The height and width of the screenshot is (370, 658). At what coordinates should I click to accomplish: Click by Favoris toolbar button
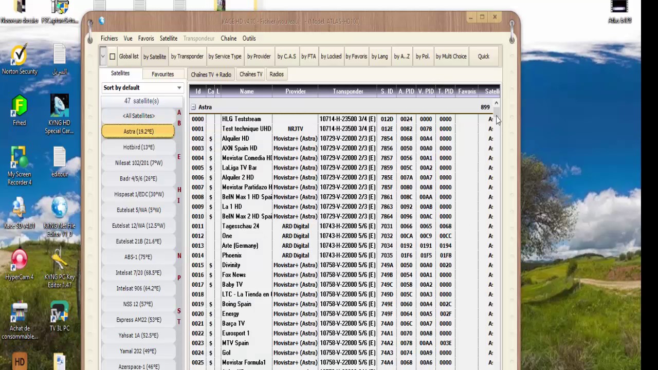pyautogui.click(x=356, y=57)
